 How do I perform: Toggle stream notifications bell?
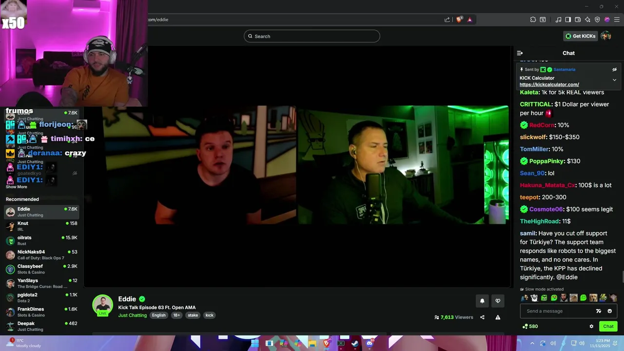pos(482,301)
